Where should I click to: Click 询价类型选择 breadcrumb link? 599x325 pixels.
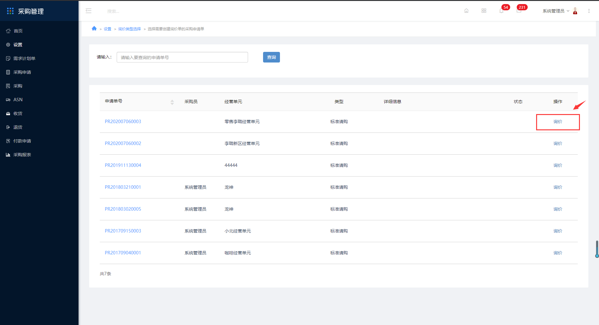point(129,29)
